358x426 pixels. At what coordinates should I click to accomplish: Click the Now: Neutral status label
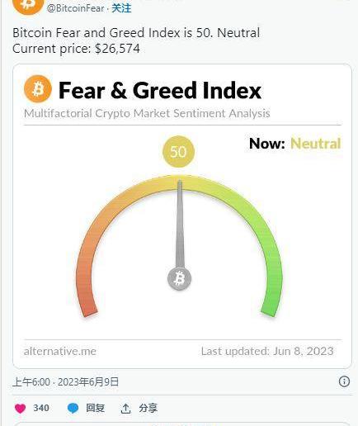(295, 144)
